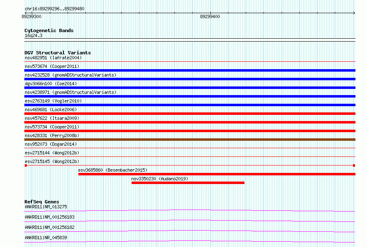Select blue bar under esv2763149
Screen dimensions: 367x247
tap(190, 105)
